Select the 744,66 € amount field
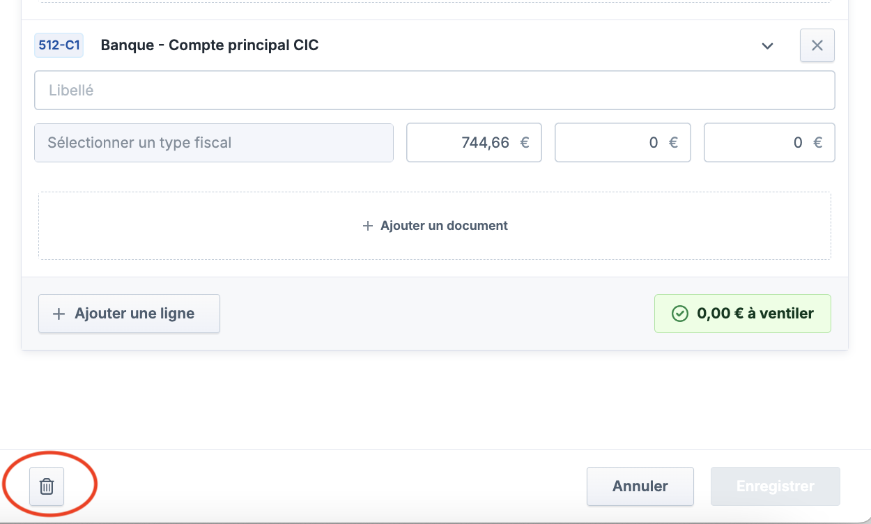Image resolution: width=871 pixels, height=524 pixels. coord(474,143)
